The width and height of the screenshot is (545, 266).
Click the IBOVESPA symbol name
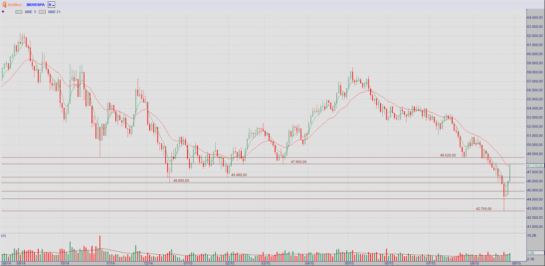coord(36,4)
